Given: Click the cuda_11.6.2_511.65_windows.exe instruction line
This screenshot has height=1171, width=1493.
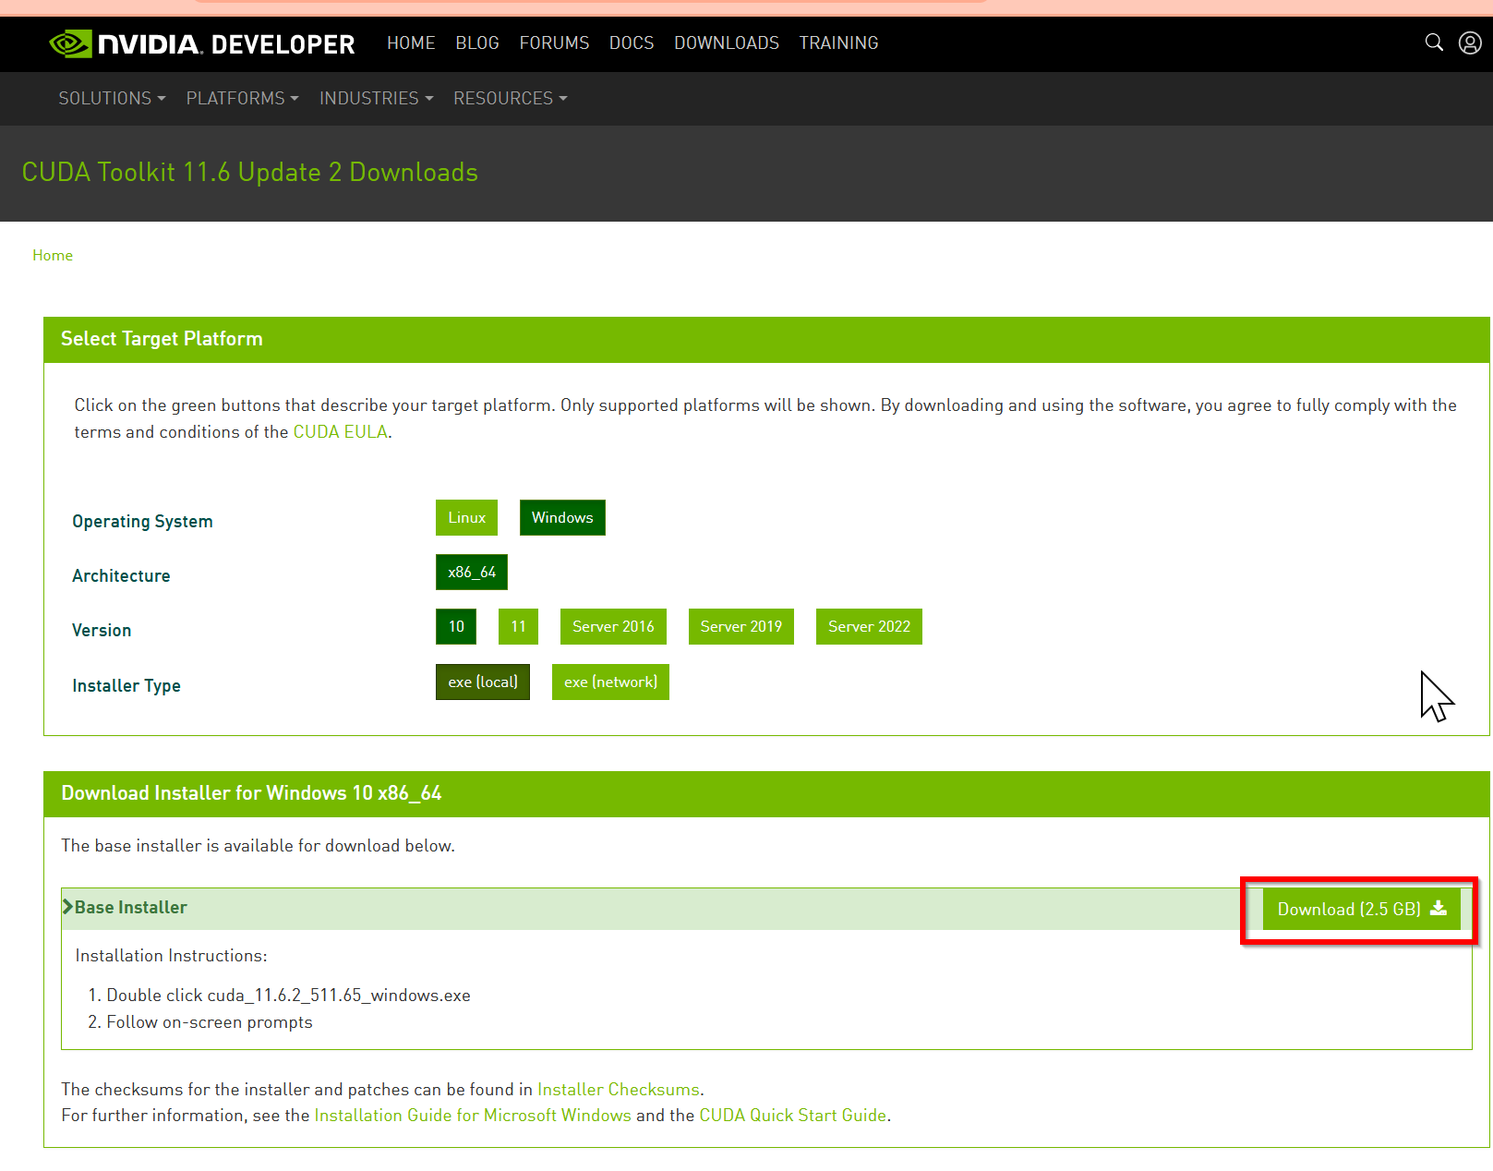Looking at the screenshot, I should (288, 996).
